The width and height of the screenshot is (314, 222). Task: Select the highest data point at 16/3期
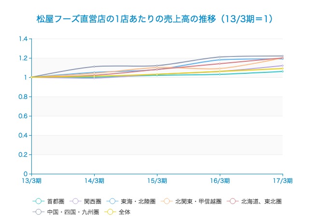coord(220,57)
